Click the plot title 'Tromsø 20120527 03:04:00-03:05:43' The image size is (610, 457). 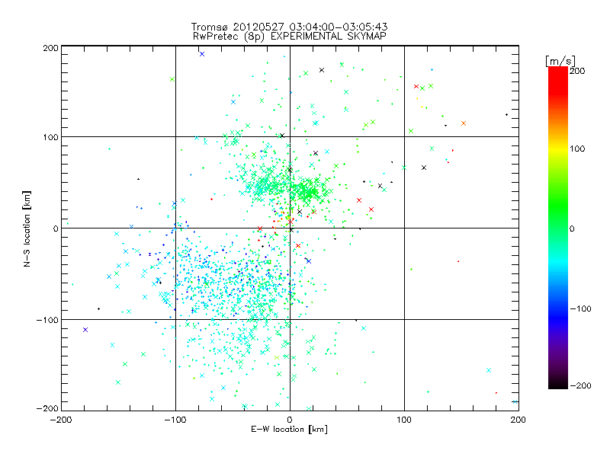pos(289,27)
